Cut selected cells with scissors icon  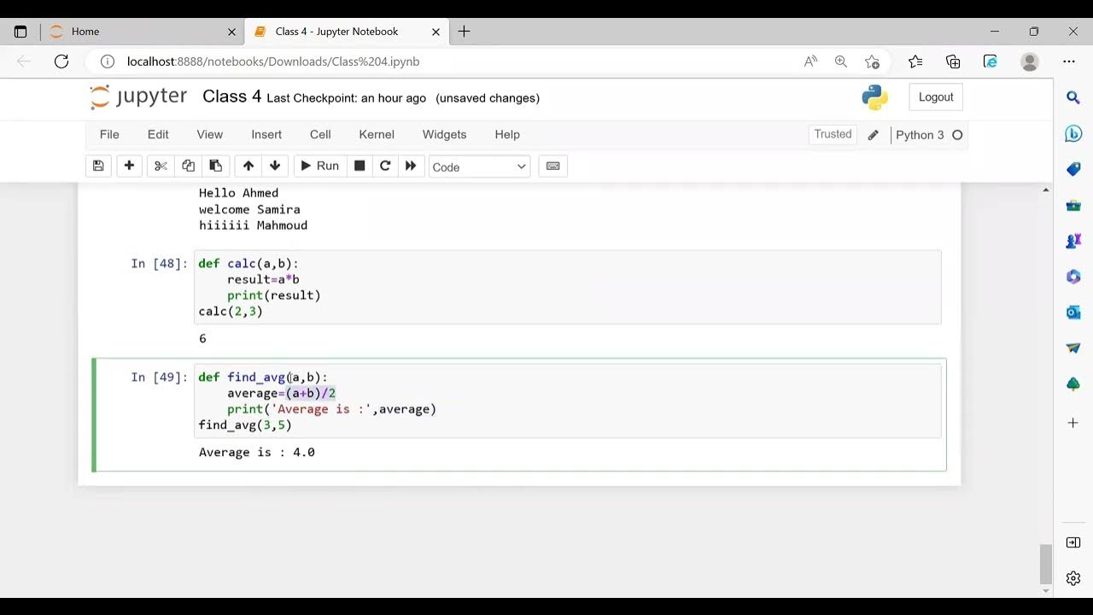coord(161,166)
